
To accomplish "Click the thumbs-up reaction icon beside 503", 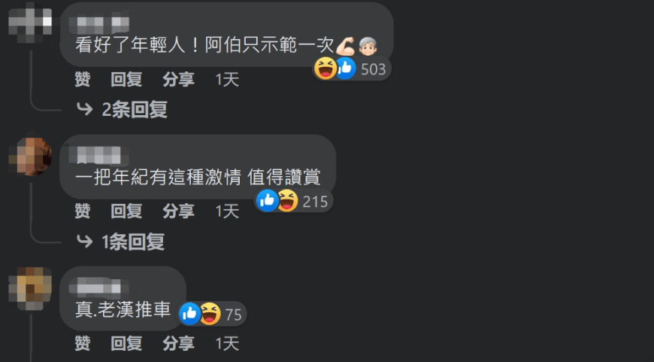I will (345, 68).
